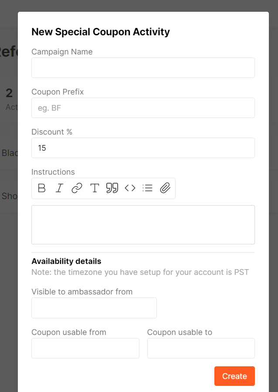278x392 pixels.
Task: Click the Create button
Action: (x=234, y=376)
